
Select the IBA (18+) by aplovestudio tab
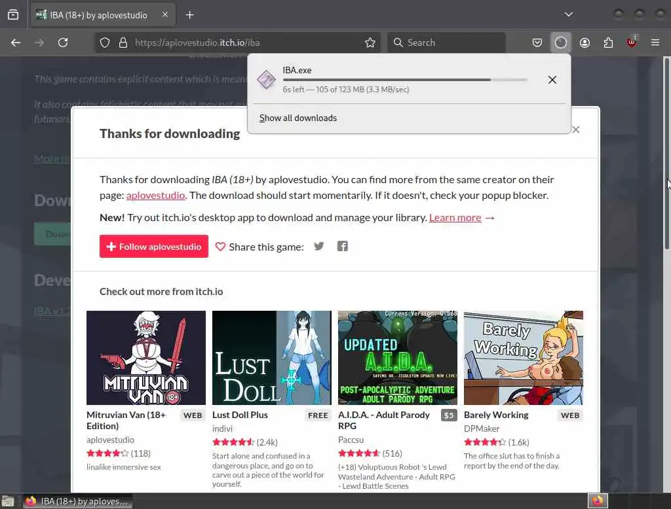click(x=102, y=15)
